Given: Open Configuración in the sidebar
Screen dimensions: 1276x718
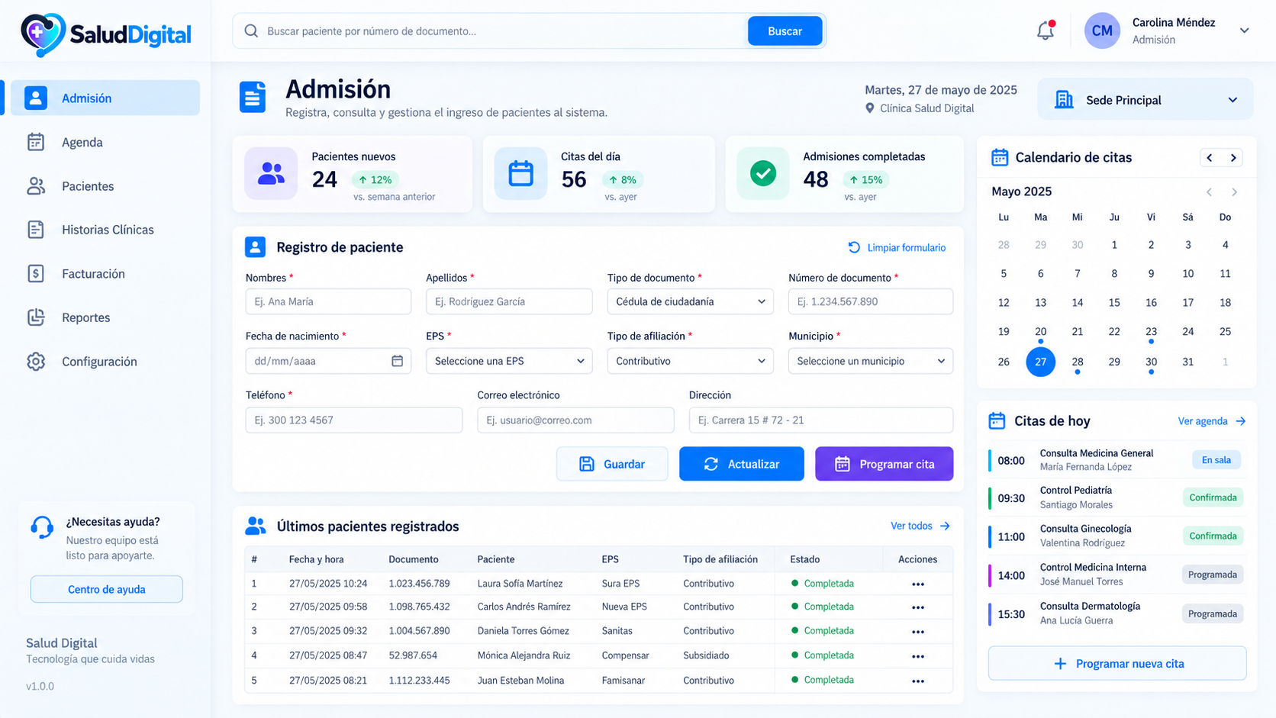Looking at the screenshot, I should pyautogui.click(x=105, y=362).
